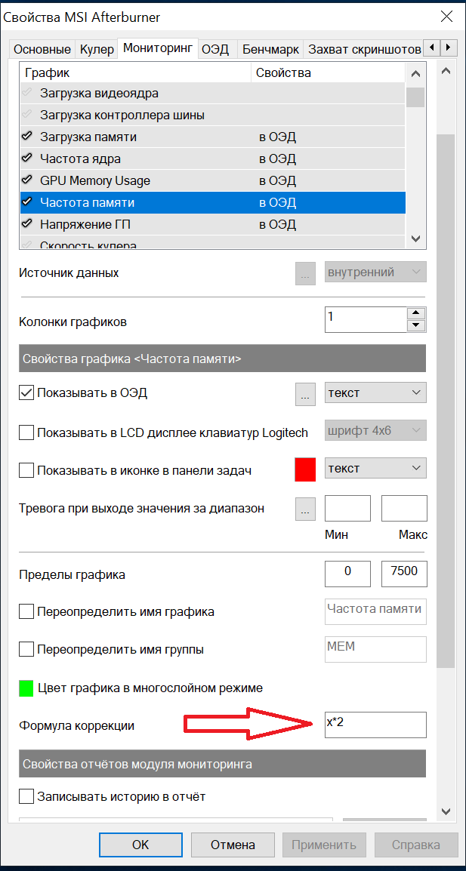Open Источник данных внутренний dropdown

(375, 272)
